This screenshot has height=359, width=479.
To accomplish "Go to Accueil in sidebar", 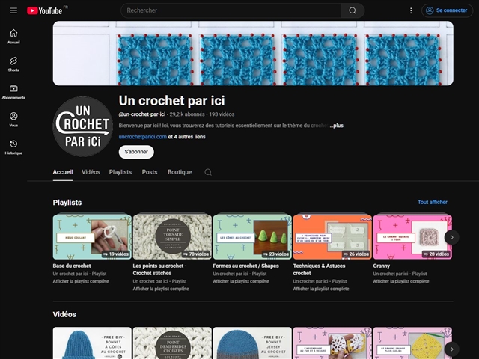I will click(13, 37).
